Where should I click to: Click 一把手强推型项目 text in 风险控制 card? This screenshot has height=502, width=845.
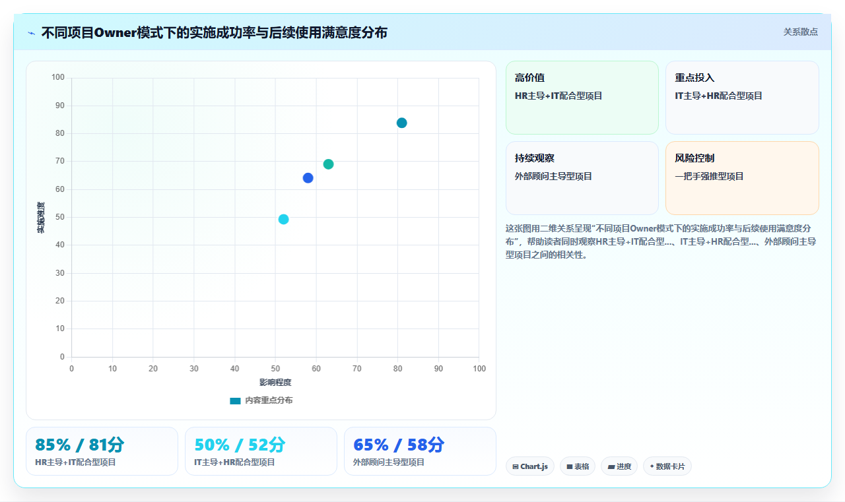click(x=710, y=176)
